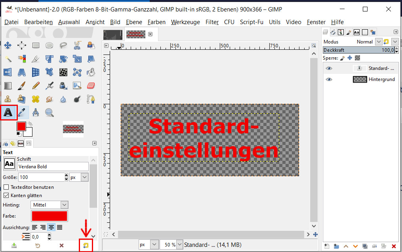
Task: Select the Heal bandage tool
Action: (x=36, y=99)
